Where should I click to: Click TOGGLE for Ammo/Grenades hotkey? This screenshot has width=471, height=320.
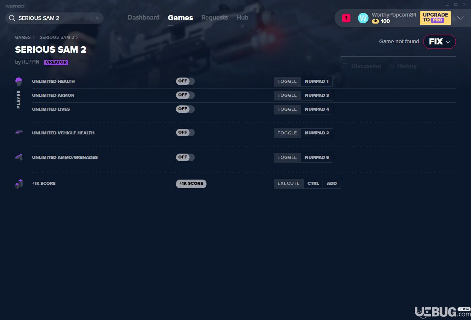point(287,157)
